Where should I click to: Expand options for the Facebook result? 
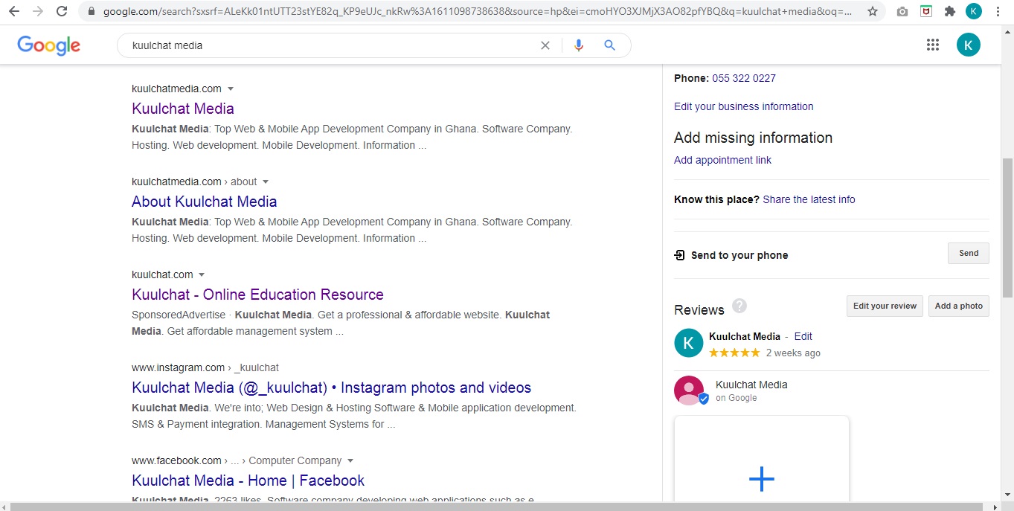point(350,460)
